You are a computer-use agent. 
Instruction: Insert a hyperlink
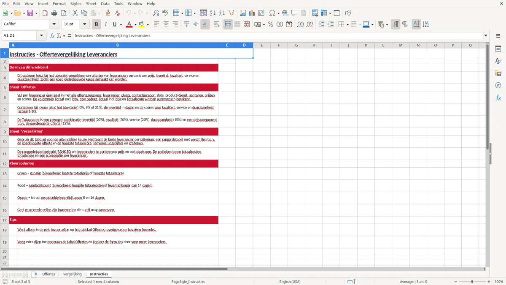click(285, 13)
